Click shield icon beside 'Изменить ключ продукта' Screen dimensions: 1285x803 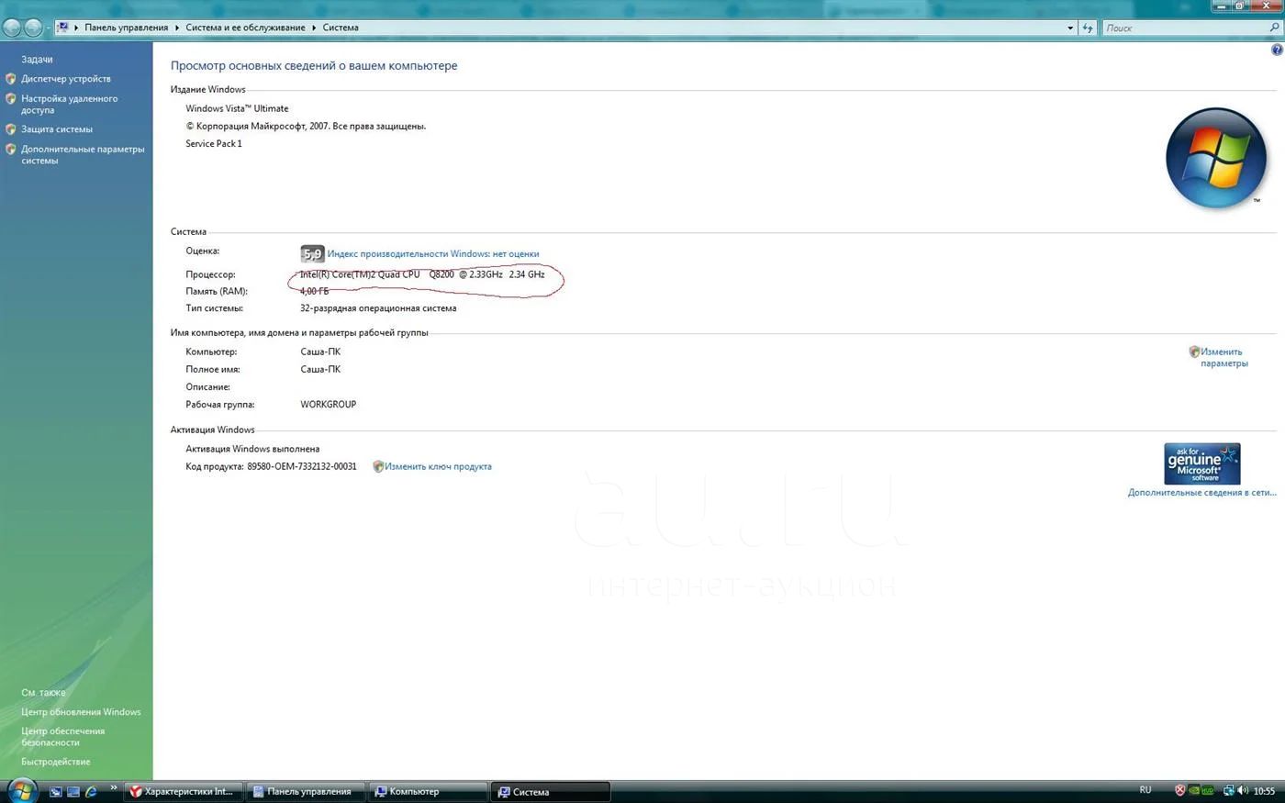(x=378, y=466)
